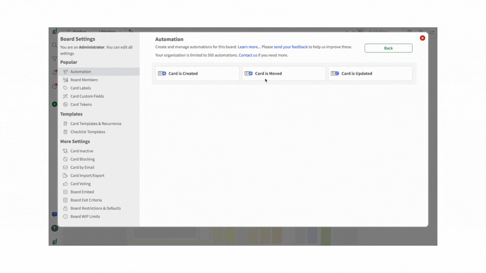Click the Card Inactive icon
Image resolution: width=486 pixels, height=273 pixels.
(65, 151)
